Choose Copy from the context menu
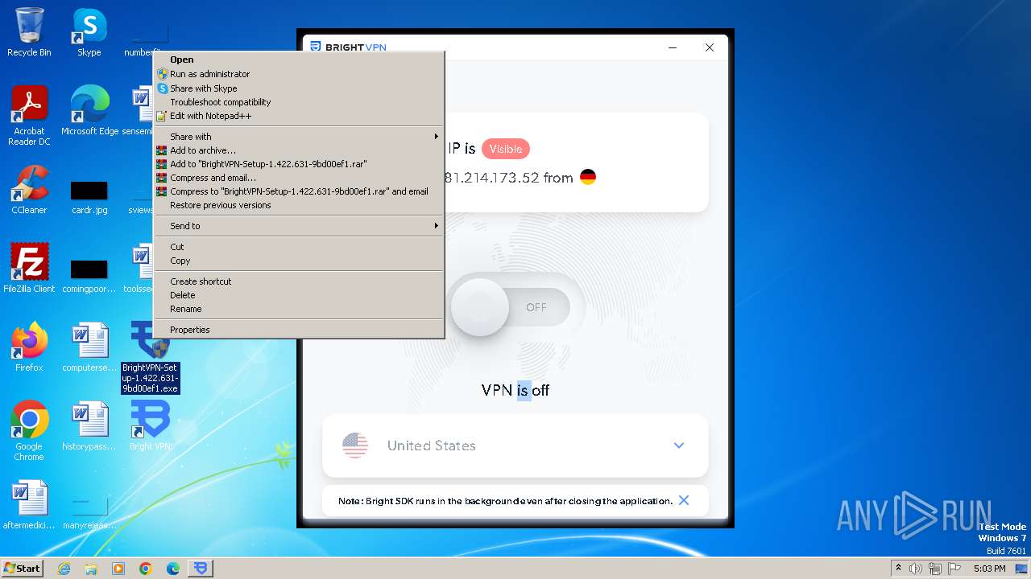The image size is (1031, 579). pyautogui.click(x=299, y=261)
